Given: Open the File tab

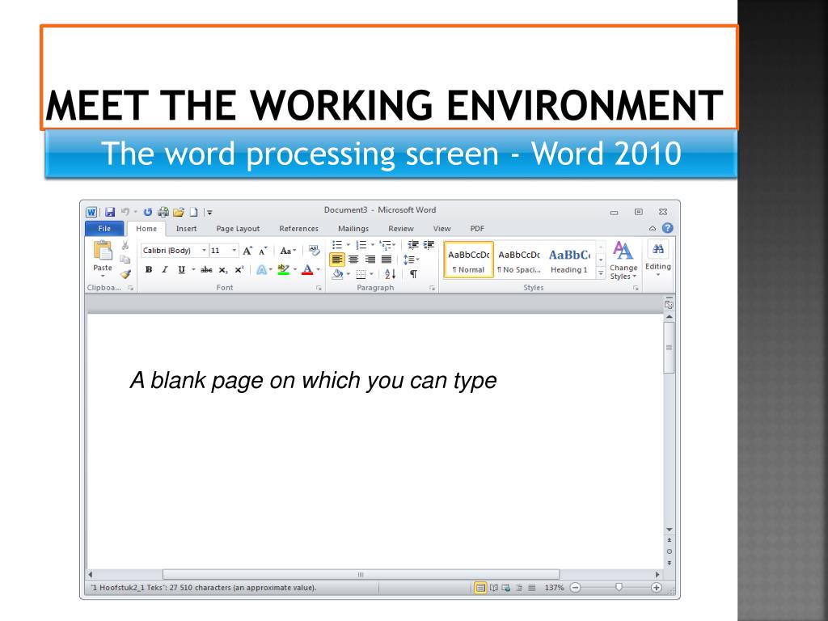Looking at the screenshot, I should pos(104,229).
